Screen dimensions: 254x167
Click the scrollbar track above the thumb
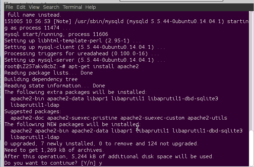(x=251, y=68)
